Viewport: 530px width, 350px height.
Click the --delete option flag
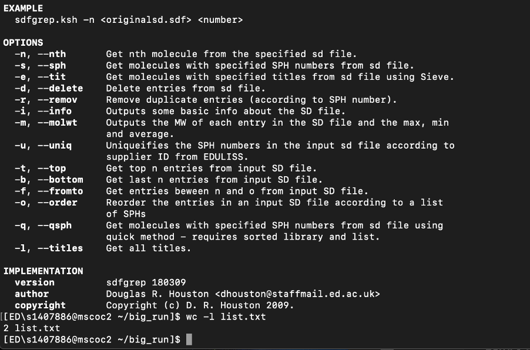click(61, 88)
